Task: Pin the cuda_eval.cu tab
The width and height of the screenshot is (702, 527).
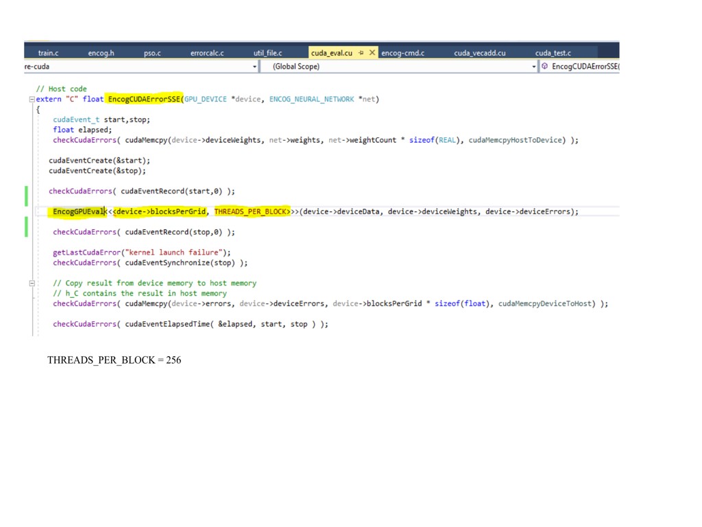Action: click(361, 53)
